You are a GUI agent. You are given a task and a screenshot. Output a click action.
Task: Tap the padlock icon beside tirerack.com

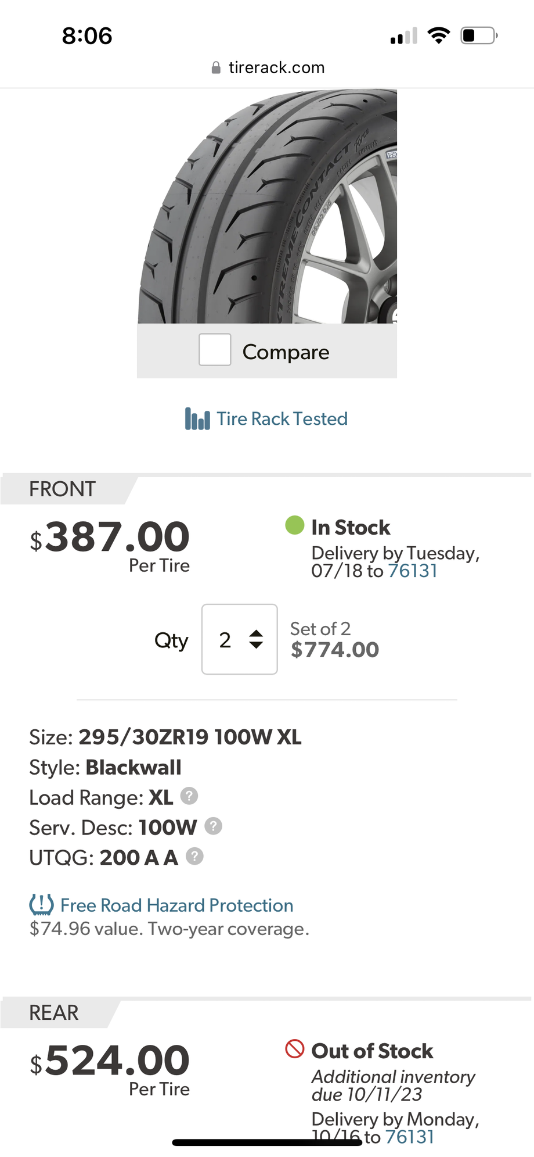[216, 68]
